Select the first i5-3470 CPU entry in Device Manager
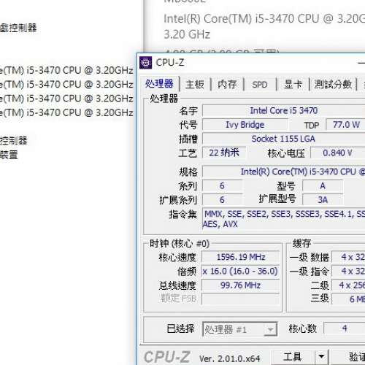 point(66,70)
